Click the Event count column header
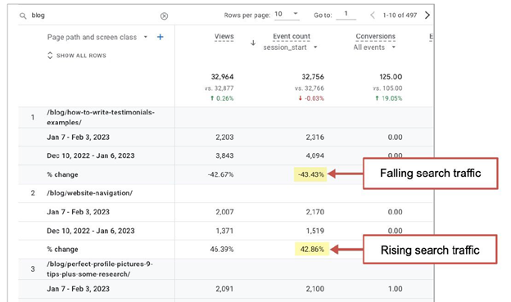Viewport: 511px width, 302px height. tap(292, 37)
